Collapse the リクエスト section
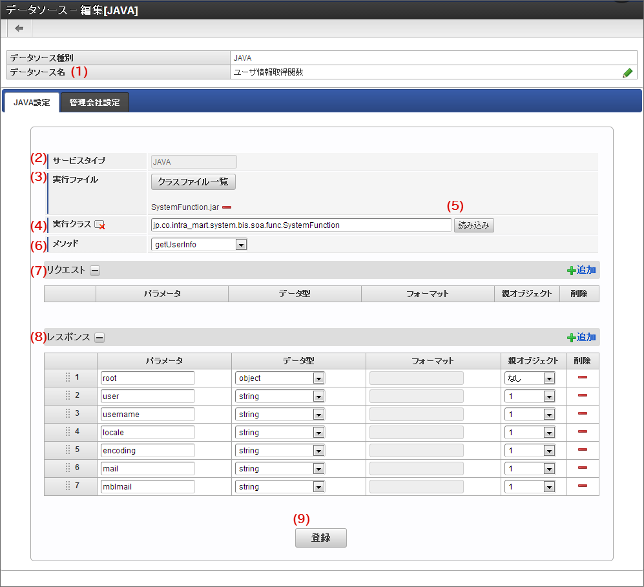The width and height of the screenshot is (644, 587). pyautogui.click(x=95, y=271)
